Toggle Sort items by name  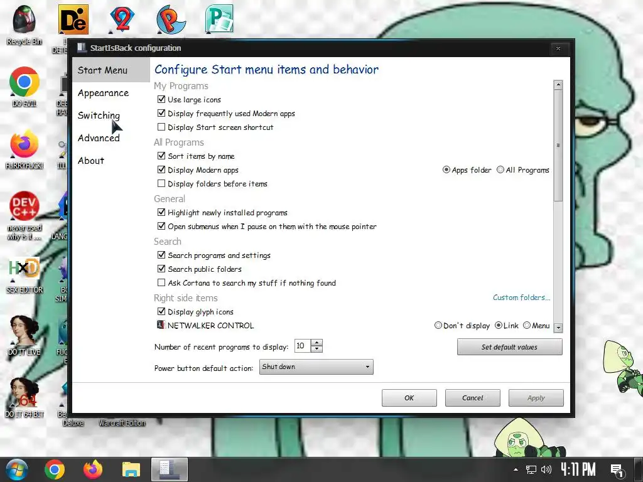[x=161, y=156]
